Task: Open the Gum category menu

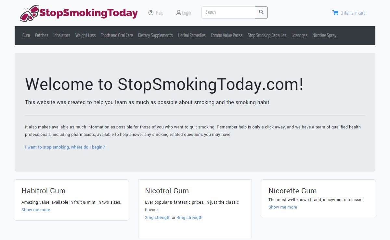Action: pos(26,35)
